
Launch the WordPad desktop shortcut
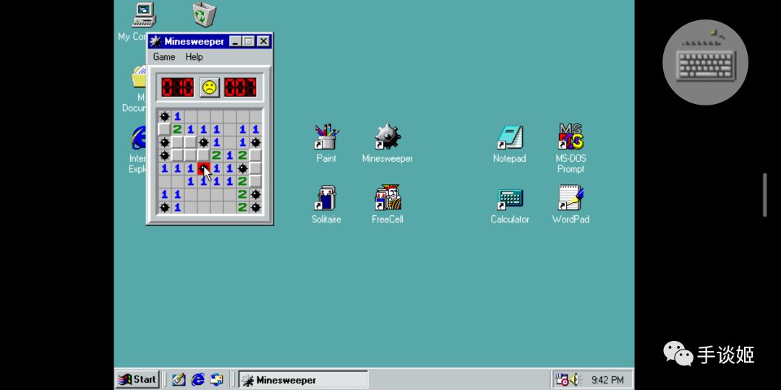[x=571, y=204]
